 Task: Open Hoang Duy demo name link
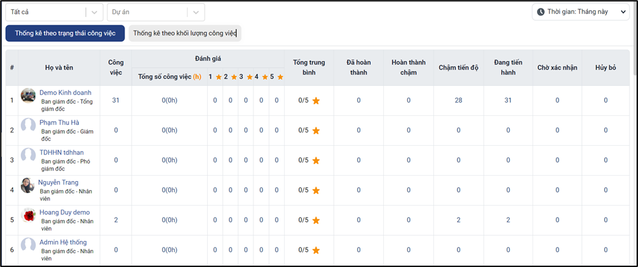coord(65,212)
